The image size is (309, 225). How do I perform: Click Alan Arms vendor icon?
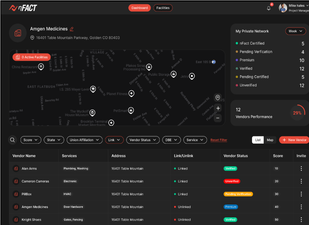pos(16,169)
